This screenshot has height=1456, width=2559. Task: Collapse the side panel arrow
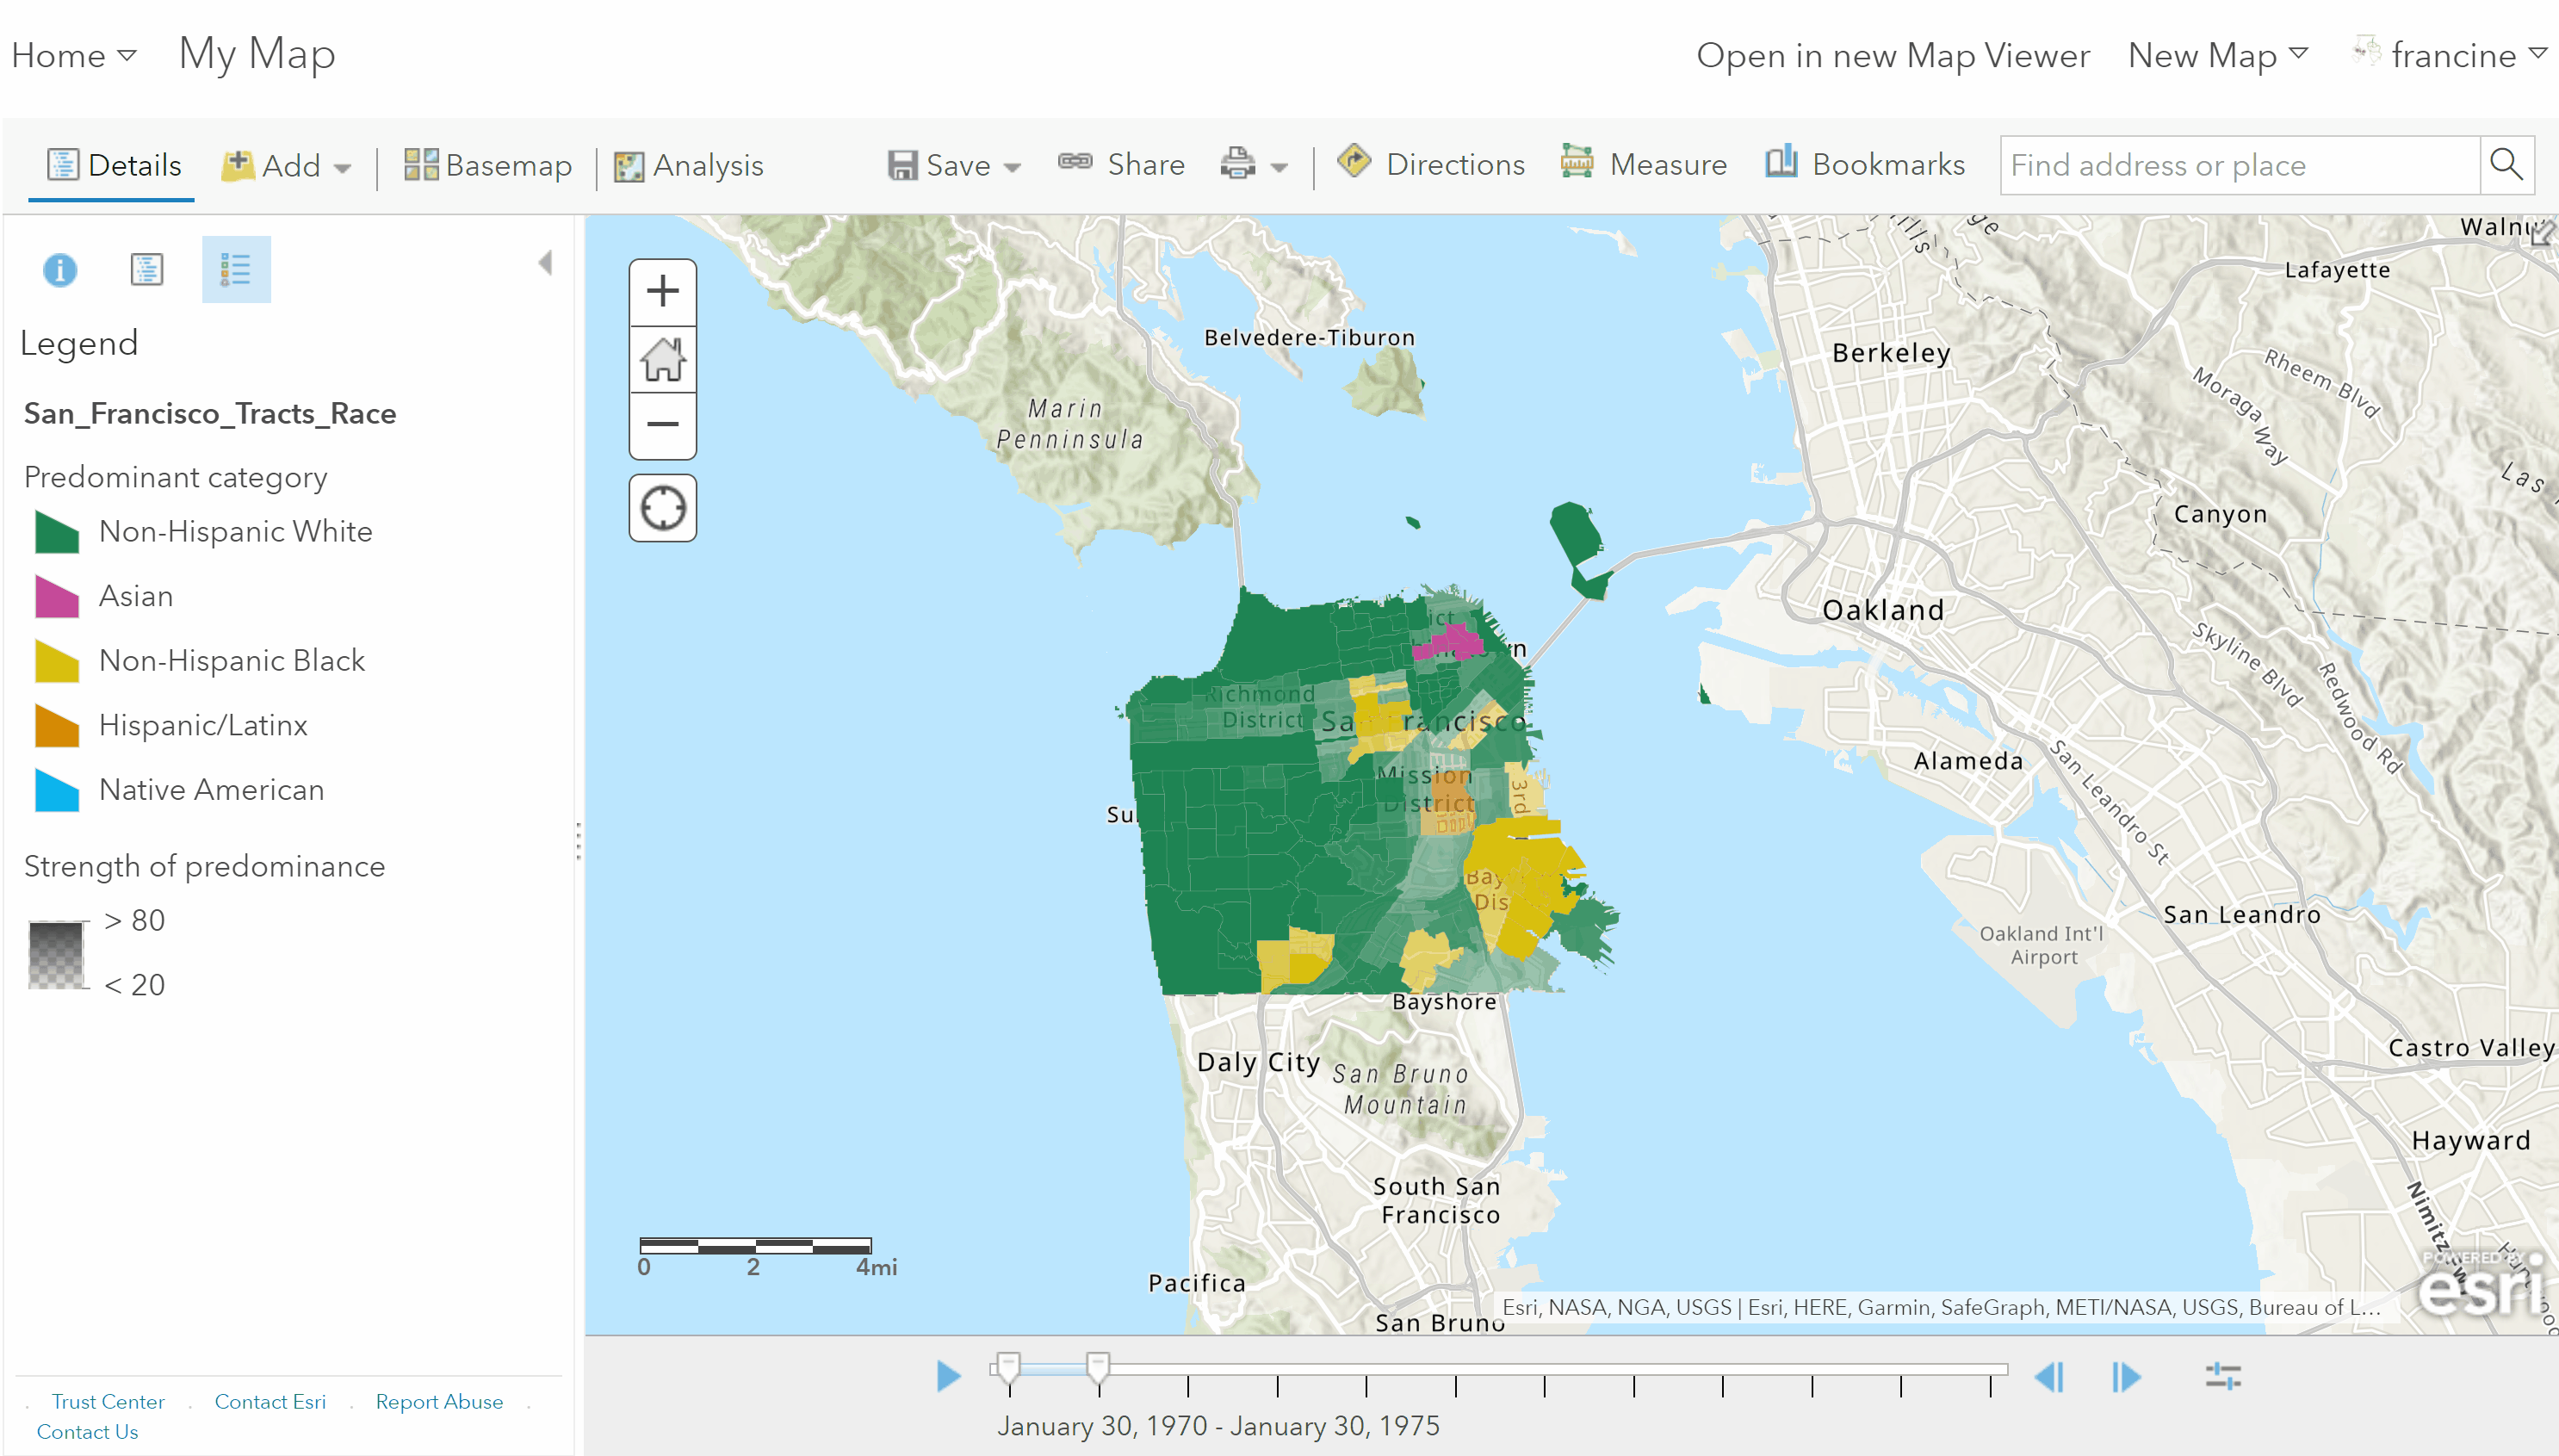(545, 263)
